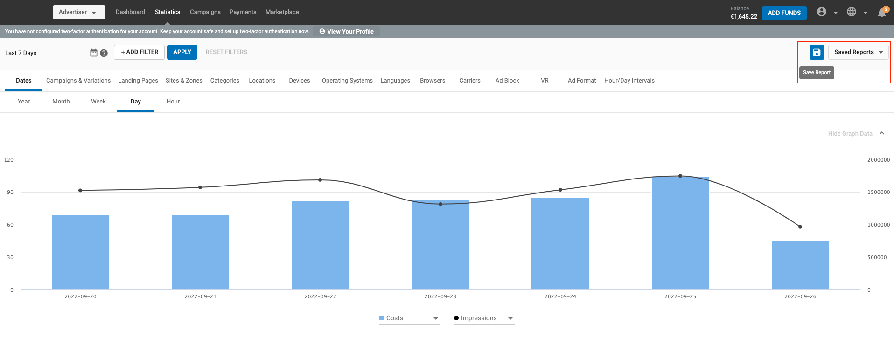This screenshot has height=351, width=894.
Task: Open the calendar date picker icon
Action: [x=94, y=53]
